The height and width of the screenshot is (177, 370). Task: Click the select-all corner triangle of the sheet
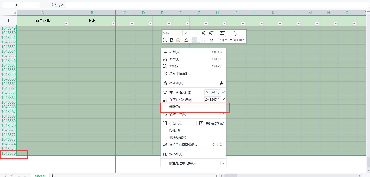14,13
